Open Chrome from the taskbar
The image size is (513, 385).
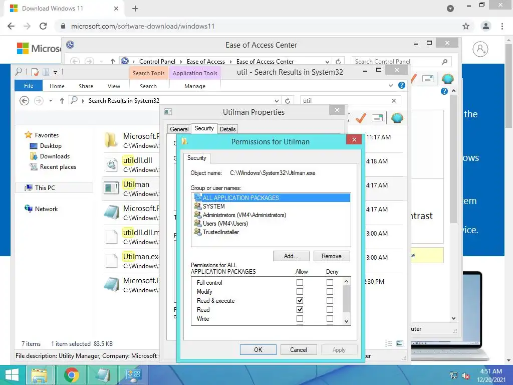point(71,375)
